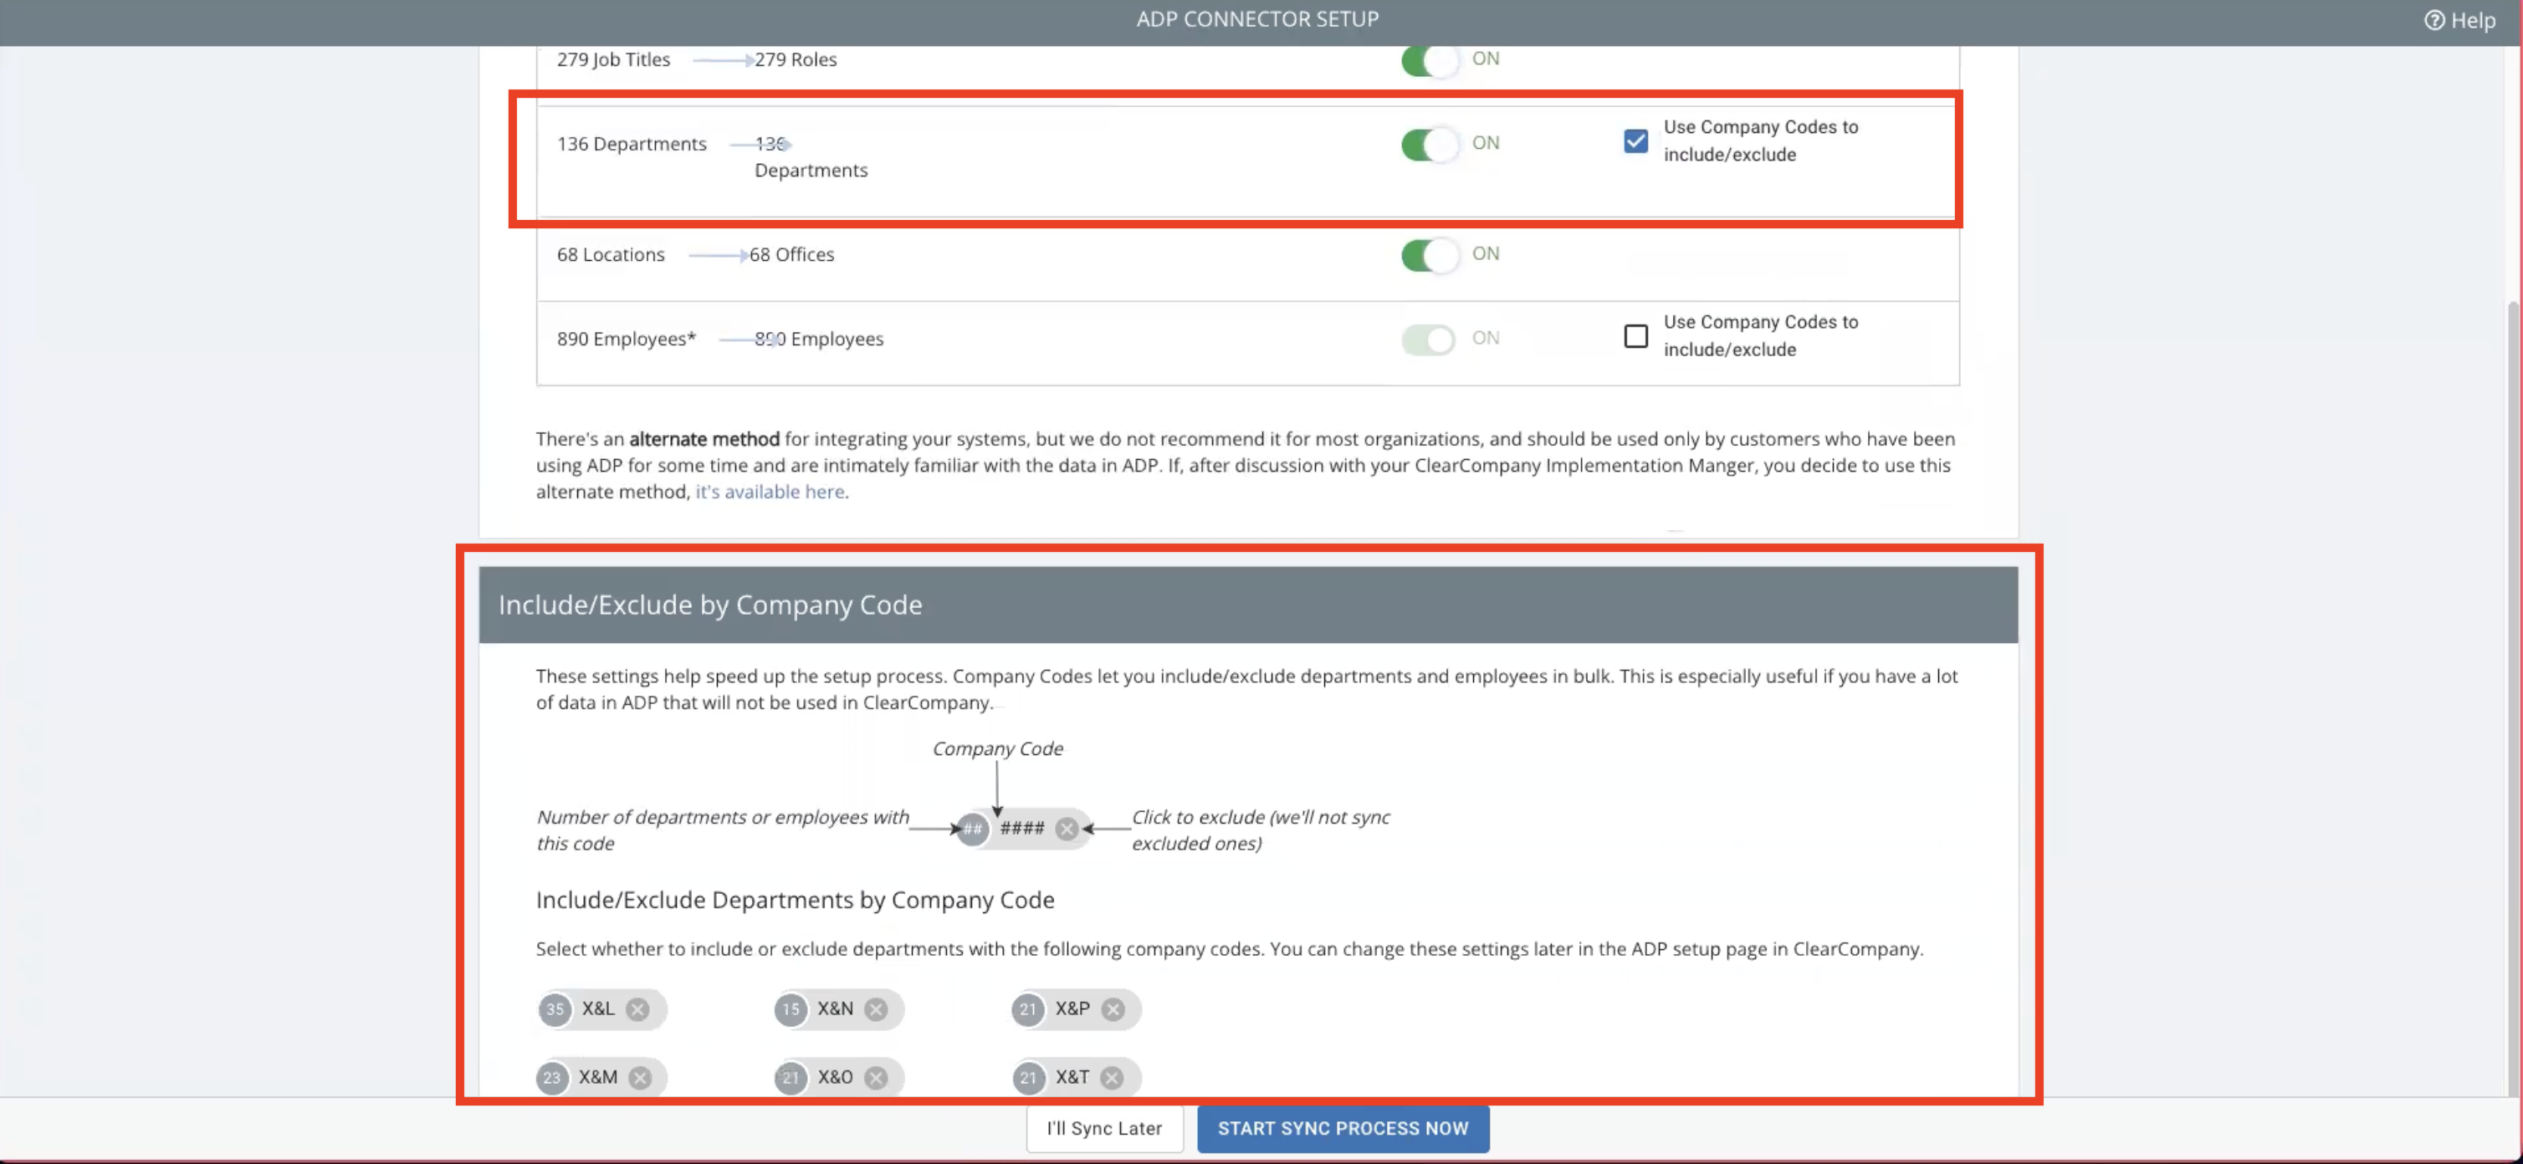This screenshot has width=2523, height=1164.
Task: Click the X&L code label
Action: pos(597,1008)
